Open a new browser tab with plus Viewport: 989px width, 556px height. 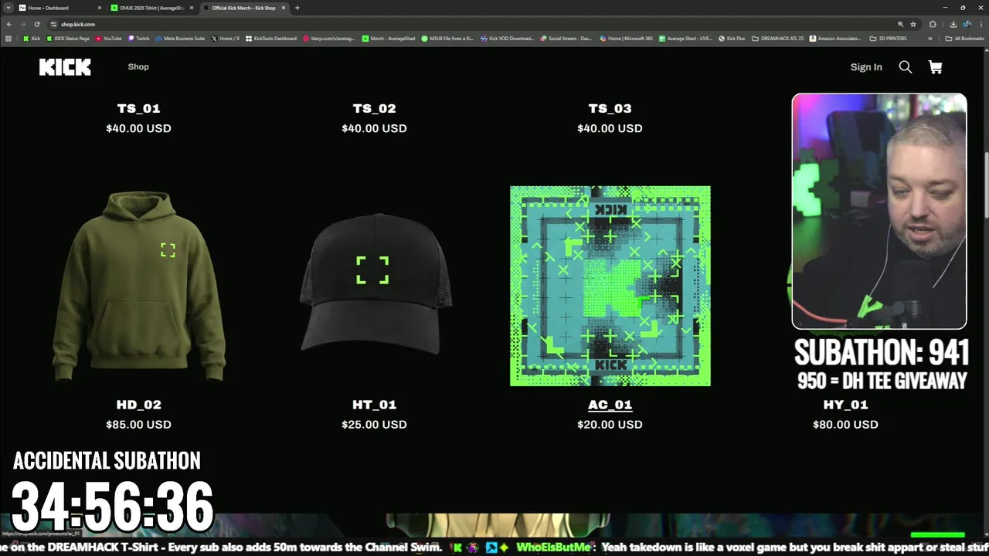tap(297, 8)
